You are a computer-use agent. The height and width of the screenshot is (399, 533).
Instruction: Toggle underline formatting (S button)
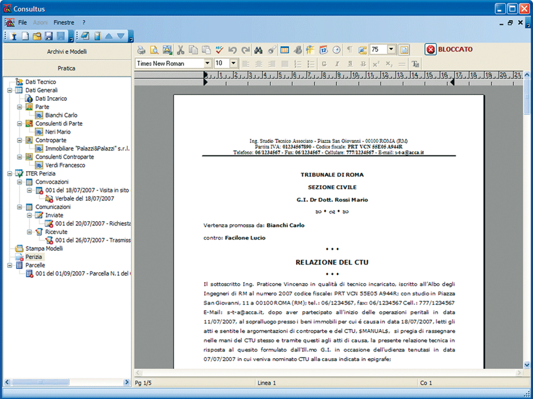[x=350, y=63]
